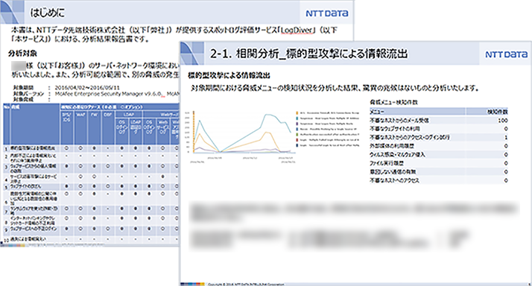Viewport: 532px width, 286px height.
Task: Select the 2-1. 相関分析 slide title
Action: 308,54
